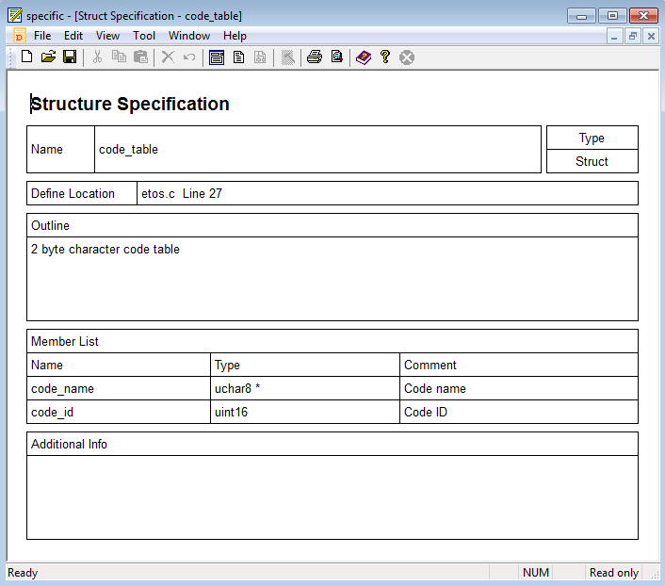This screenshot has width=665, height=586.
Task: Restore the inner document window
Action: click(x=633, y=37)
